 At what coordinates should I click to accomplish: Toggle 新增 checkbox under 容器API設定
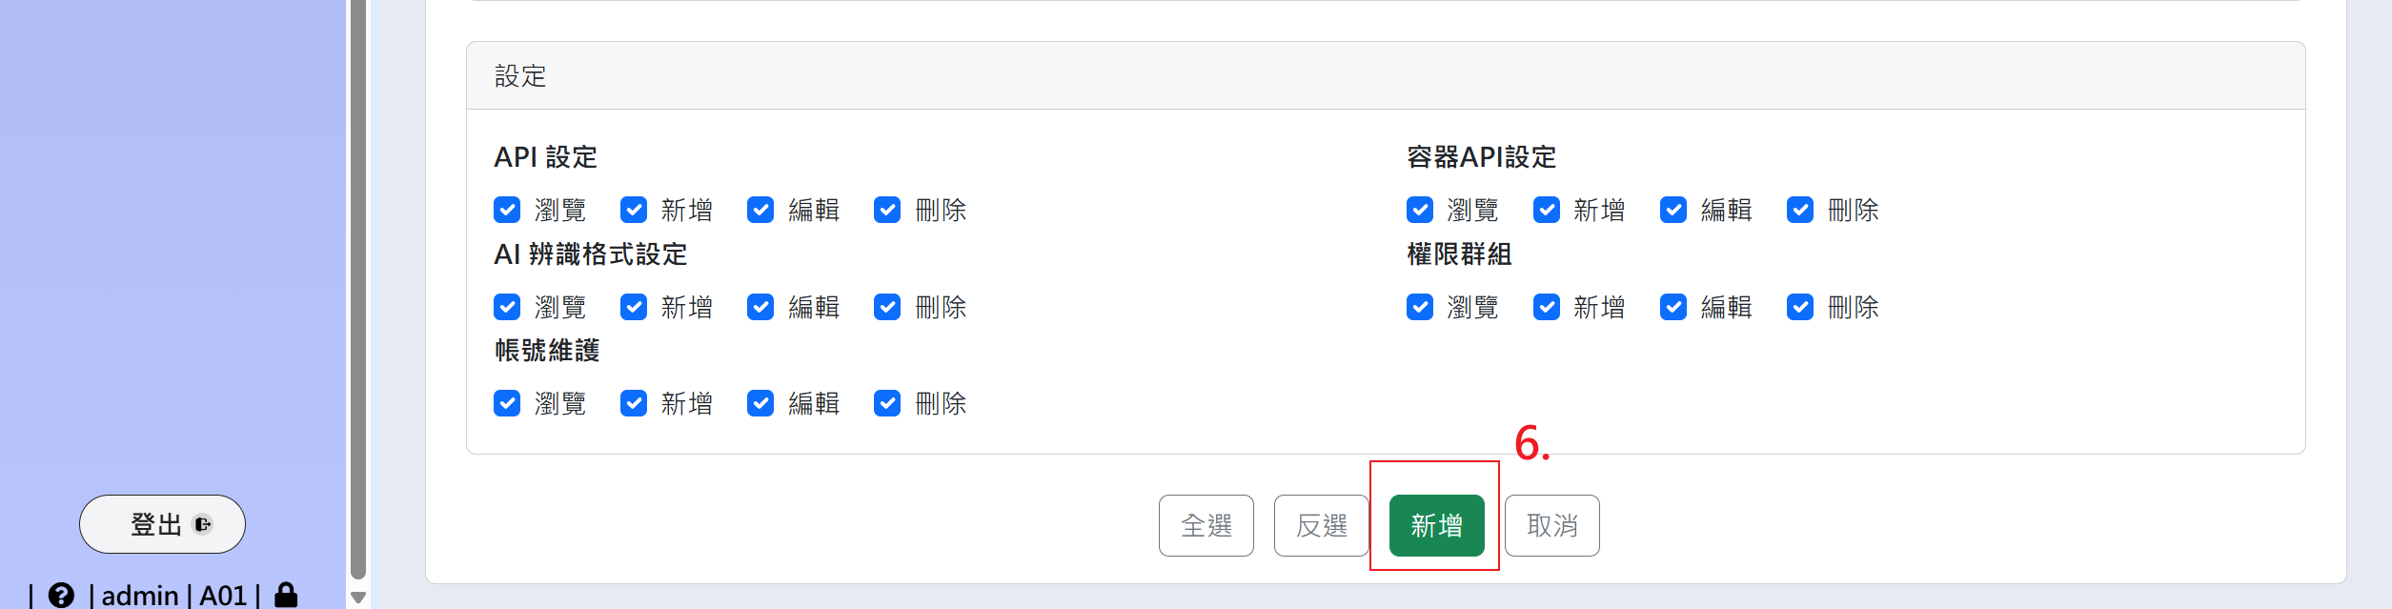click(1547, 210)
